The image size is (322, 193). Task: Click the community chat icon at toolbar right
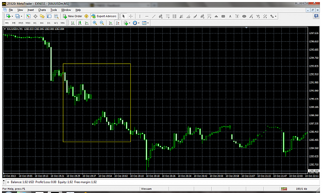click(x=316, y=16)
